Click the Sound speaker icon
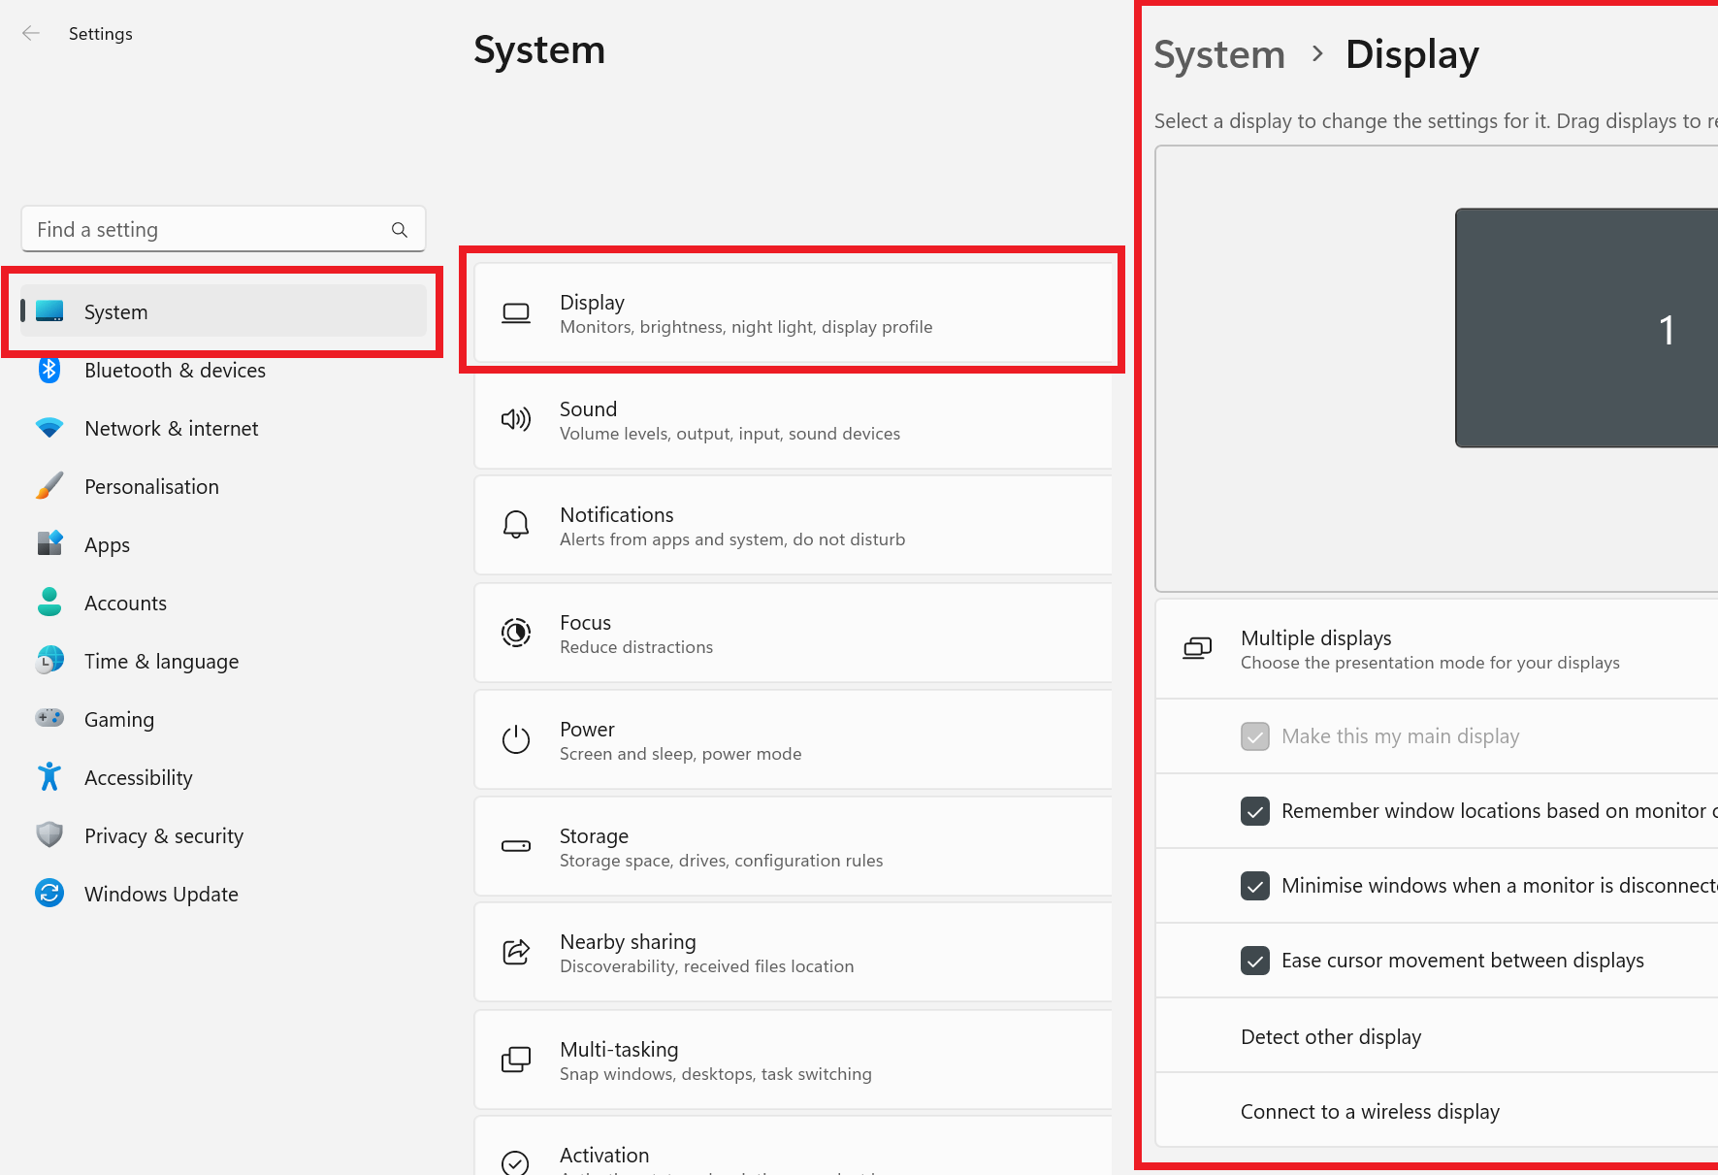The image size is (1718, 1175). (515, 419)
